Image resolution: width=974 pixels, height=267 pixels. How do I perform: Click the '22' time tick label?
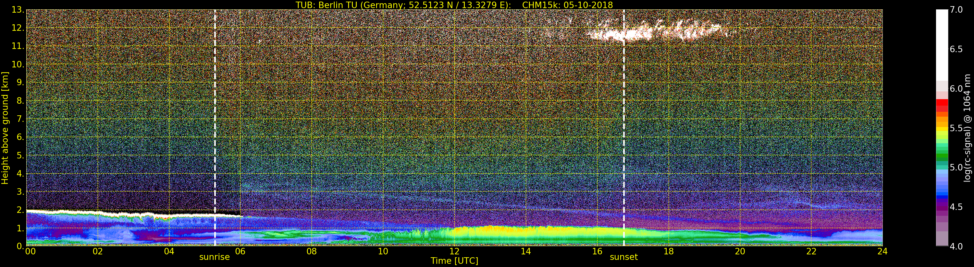tap(811, 251)
